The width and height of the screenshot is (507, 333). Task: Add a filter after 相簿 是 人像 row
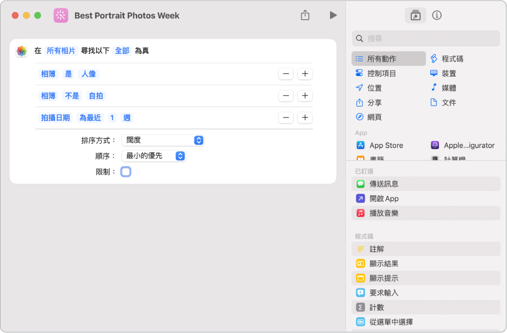[305, 74]
